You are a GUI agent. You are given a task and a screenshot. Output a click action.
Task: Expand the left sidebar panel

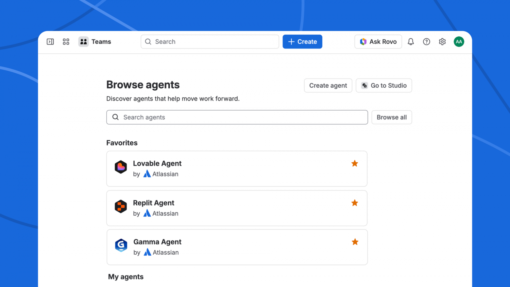click(50, 42)
